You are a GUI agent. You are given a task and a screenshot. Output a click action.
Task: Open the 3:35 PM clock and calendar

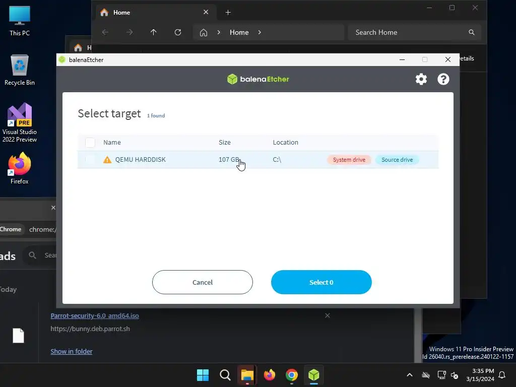tap(480, 375)
